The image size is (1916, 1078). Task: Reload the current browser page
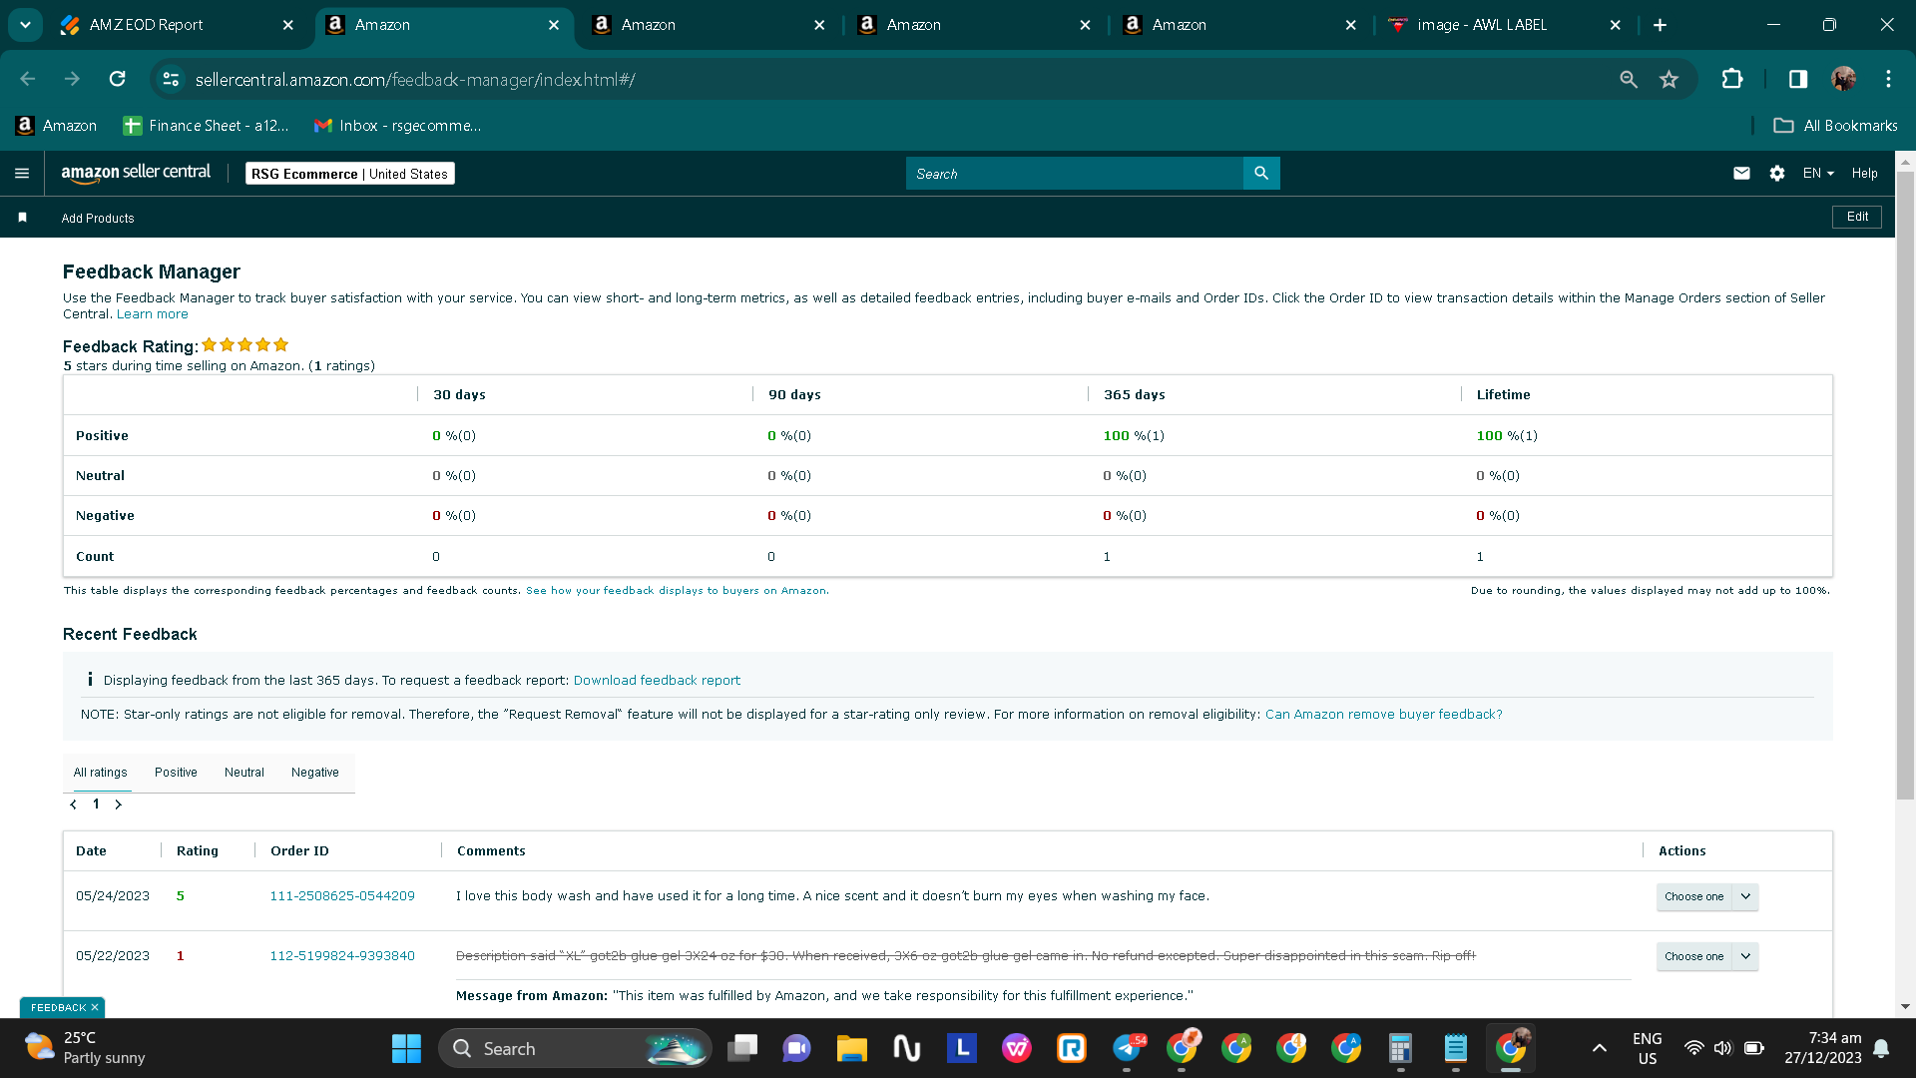pos(118,79)
